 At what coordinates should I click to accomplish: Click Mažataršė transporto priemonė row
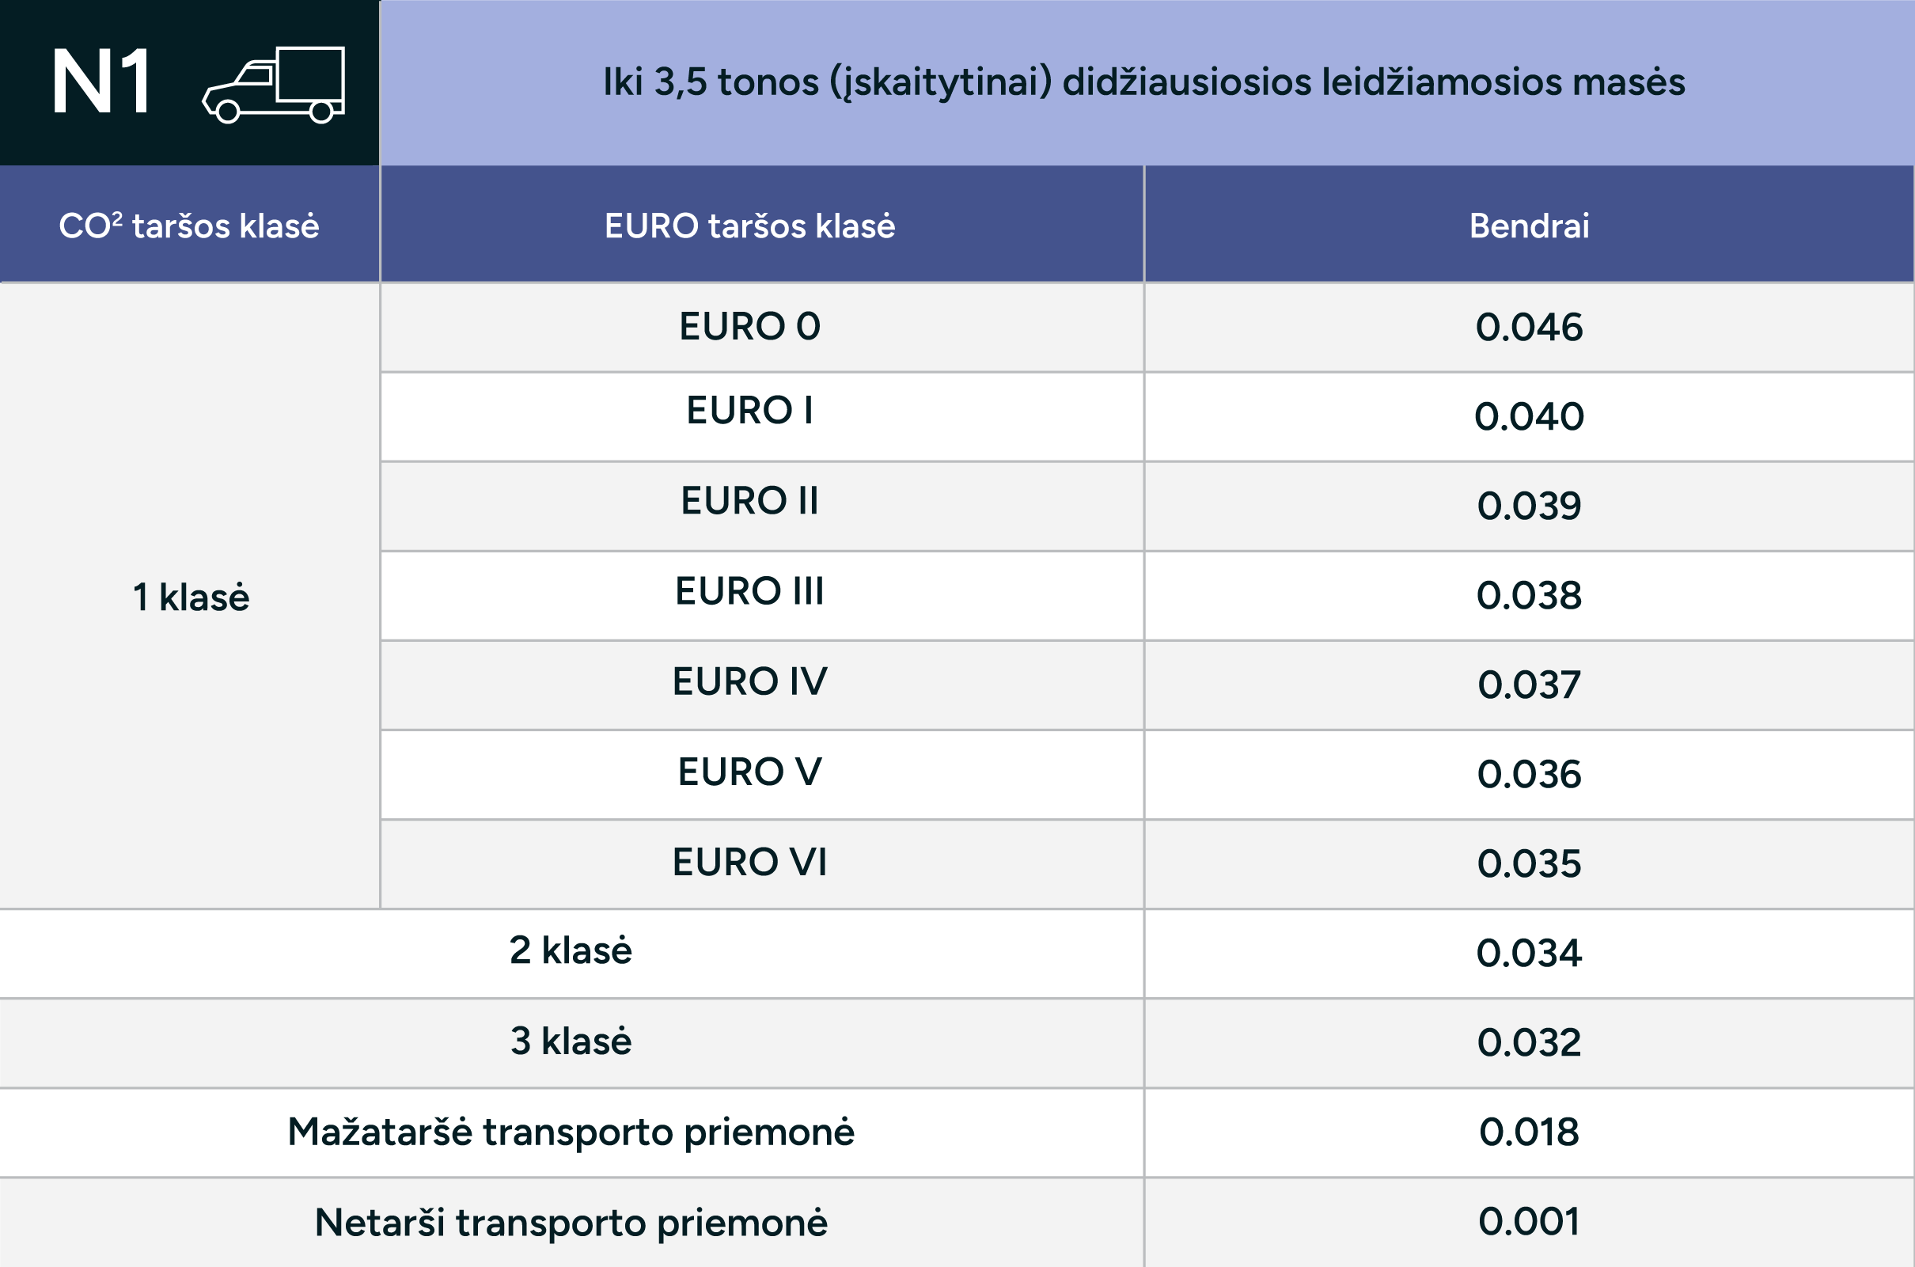(957, 1132)
